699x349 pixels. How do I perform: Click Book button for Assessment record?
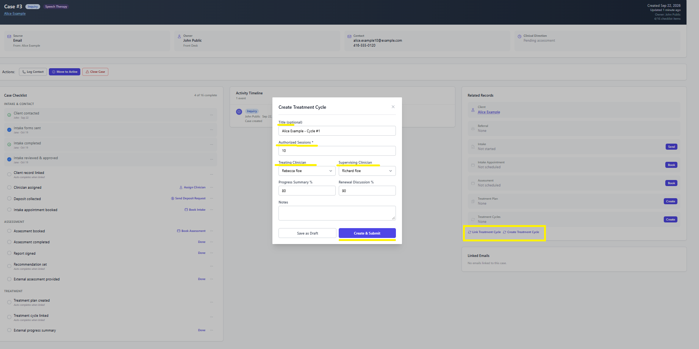pyautogui.click(x=671, y=183)
